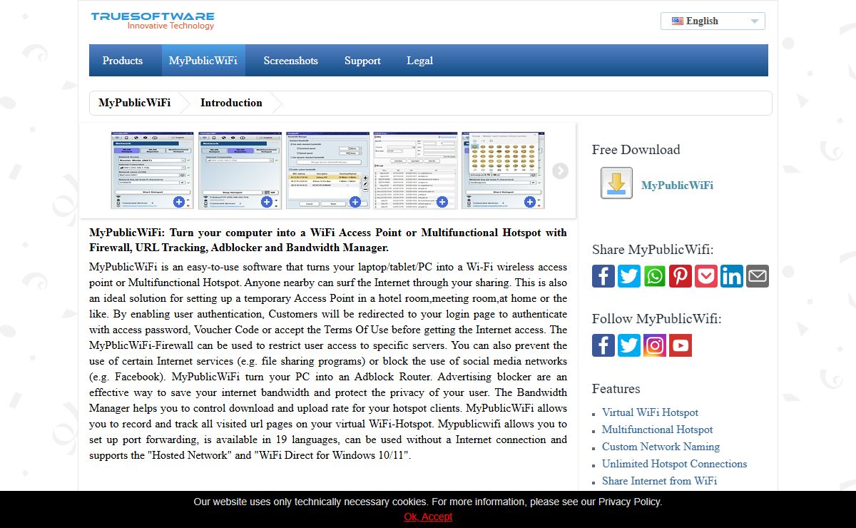The image size is (856, 528).
Task: Share MyPublicWiFi via WhatsApp
Action: tap(655, 275)
